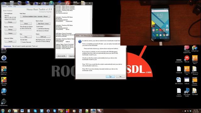Select the T-Shirts.txt file icon
The width and height of the screenshot is (201, 113).
tap(179, 70)
